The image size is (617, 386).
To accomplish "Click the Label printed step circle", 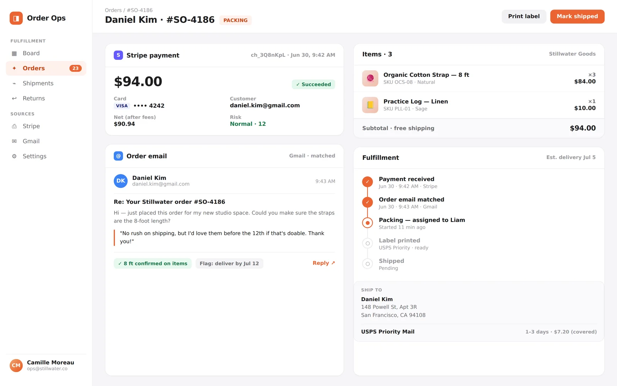I will point(368,243).
